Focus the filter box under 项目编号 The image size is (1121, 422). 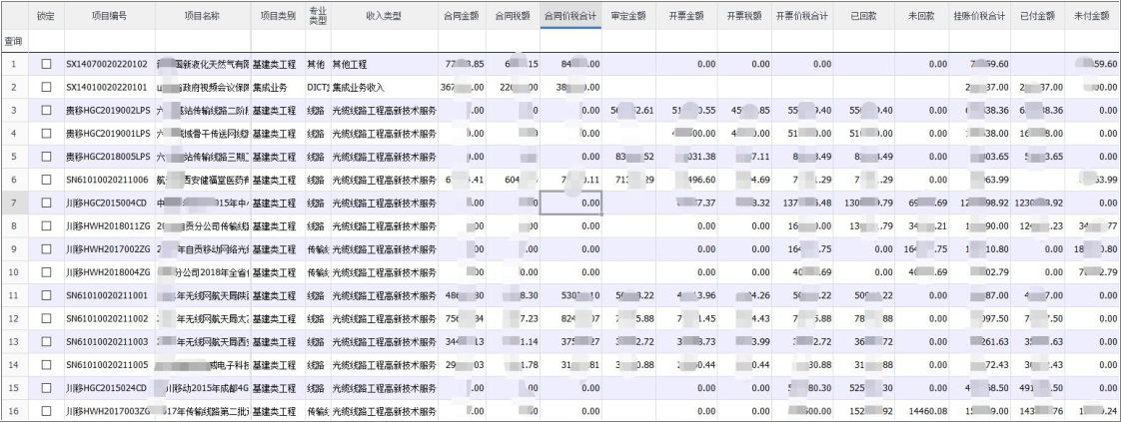pos(109,42)
